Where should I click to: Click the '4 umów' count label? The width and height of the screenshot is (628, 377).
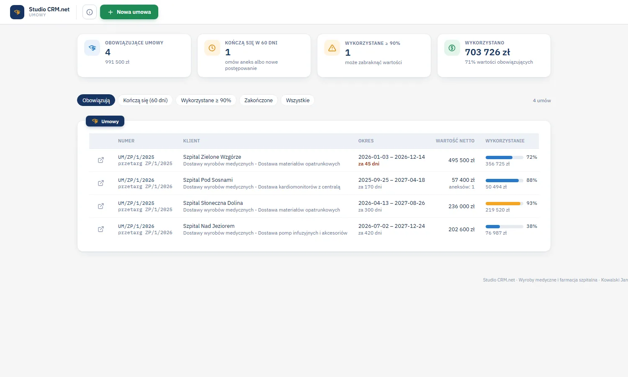(x=542, y=101)
